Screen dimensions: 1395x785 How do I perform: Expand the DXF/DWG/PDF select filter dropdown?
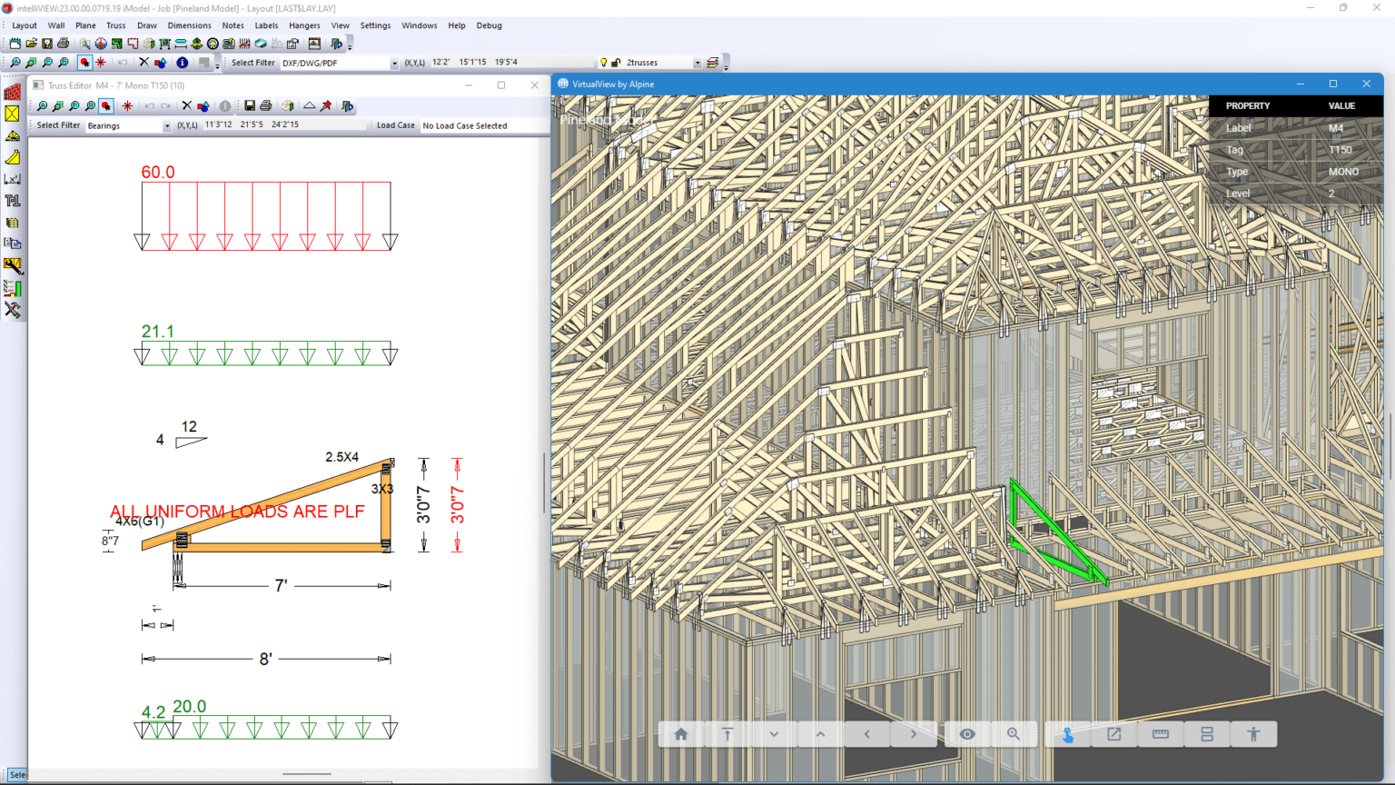point(394,64)
